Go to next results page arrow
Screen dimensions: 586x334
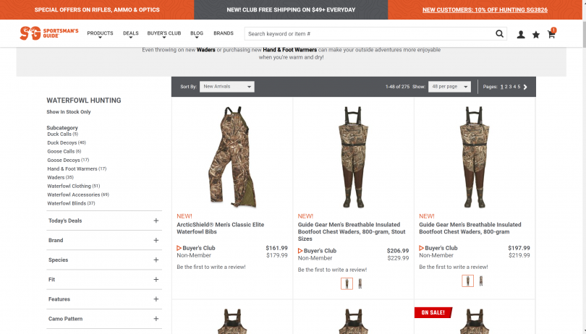tap(525, 87)
